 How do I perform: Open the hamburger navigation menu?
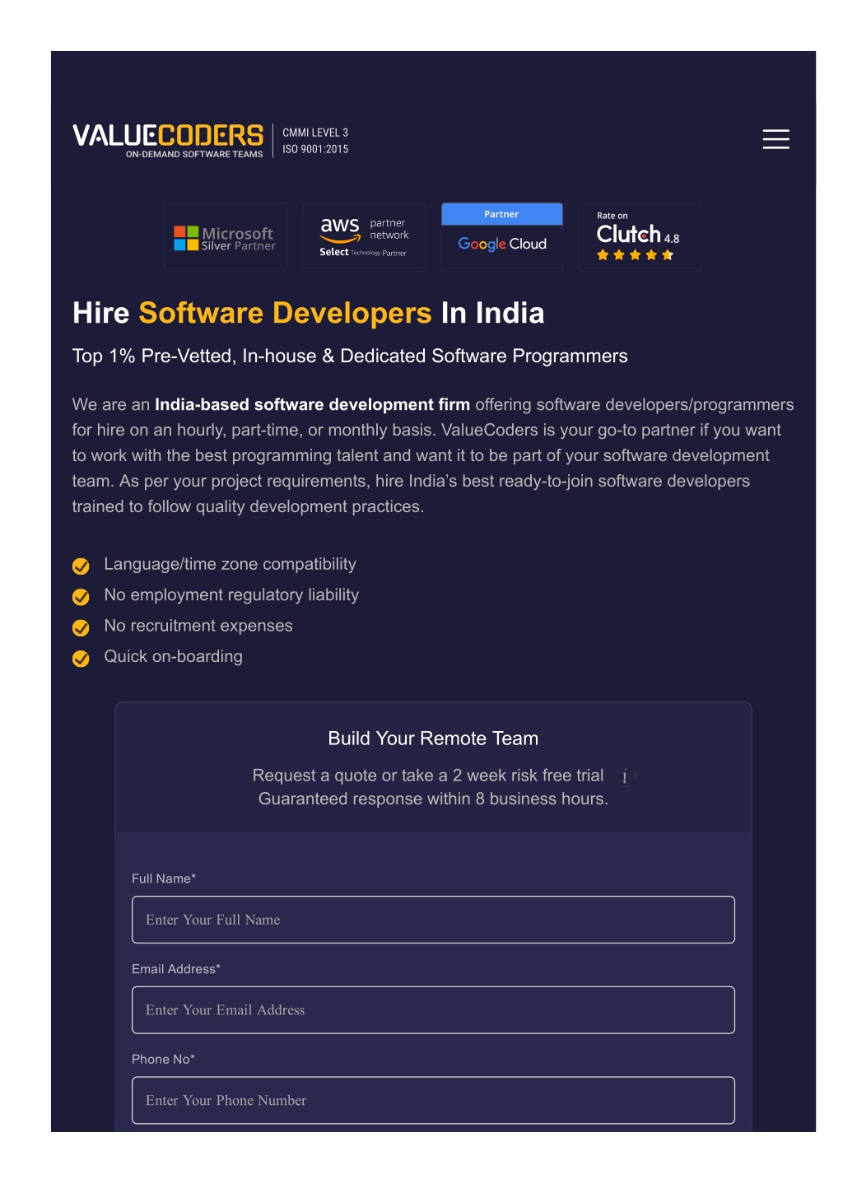click(x=775, y=139)
